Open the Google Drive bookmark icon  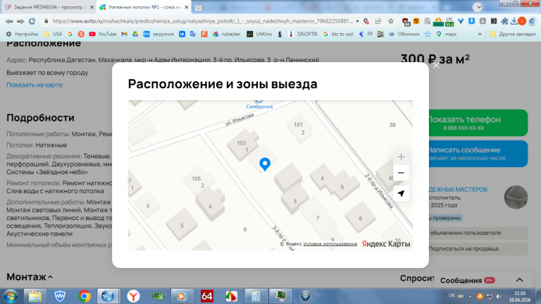coord(135,34)
